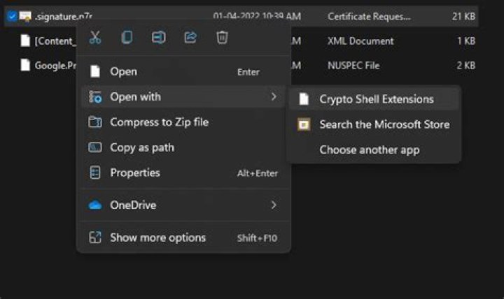
Task: Click the Copy icon in context menu
Action: [127, 38]
